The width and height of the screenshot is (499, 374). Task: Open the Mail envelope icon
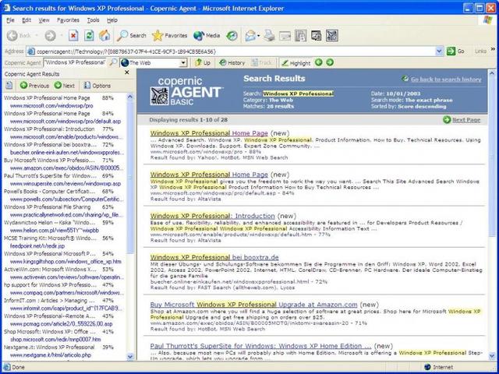point(251,35)
